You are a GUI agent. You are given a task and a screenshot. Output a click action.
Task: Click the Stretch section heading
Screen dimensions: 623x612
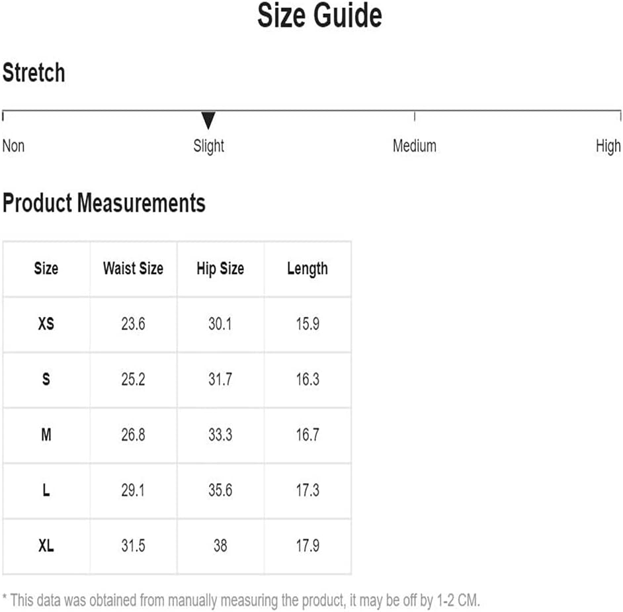34,73
